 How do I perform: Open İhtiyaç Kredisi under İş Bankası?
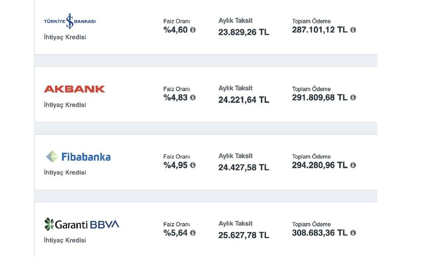pyautogui.click(x=65, y=37)
